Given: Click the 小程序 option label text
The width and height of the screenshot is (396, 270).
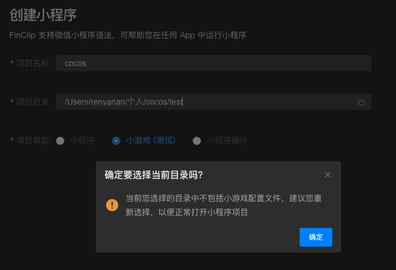Looking at the screenshot, I should click(x=82, y=141).
